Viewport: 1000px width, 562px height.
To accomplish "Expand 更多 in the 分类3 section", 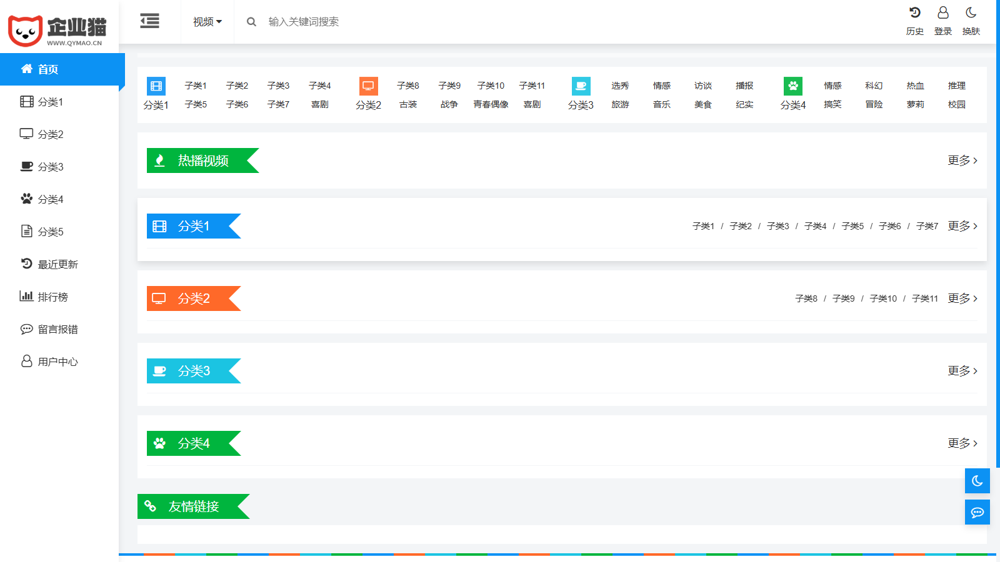I will pyautogui.click(x=962, y=371).
